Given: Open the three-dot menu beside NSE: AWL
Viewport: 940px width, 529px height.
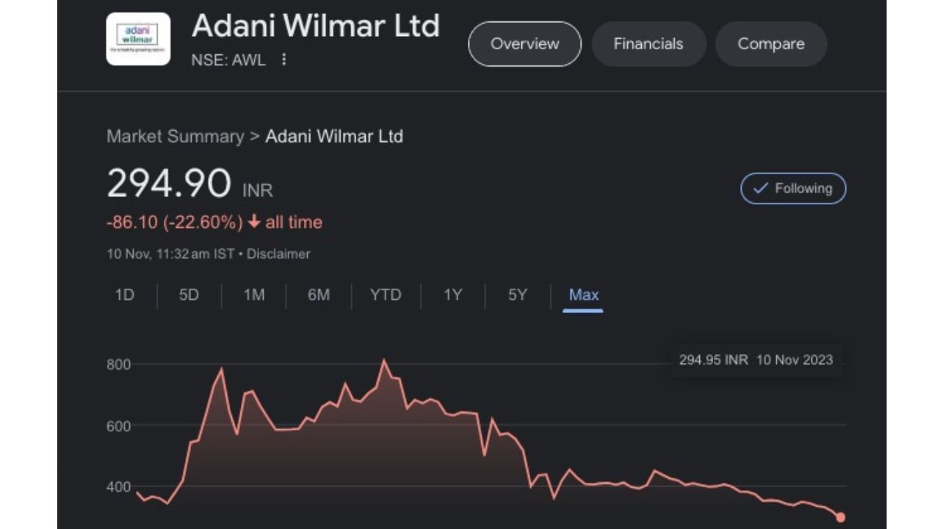Looking at the screenshot, I should pyautogui.click(x=284, y=60).
